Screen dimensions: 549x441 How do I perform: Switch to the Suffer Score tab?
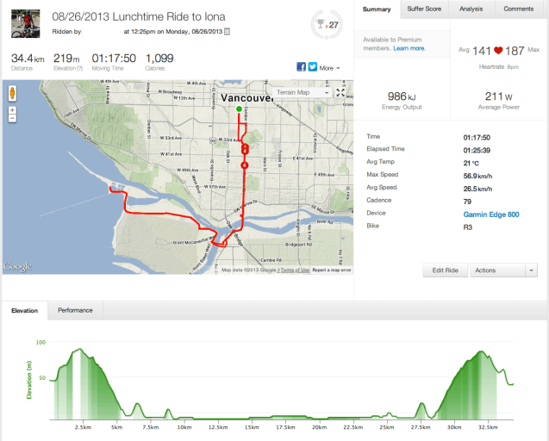[x=423, y=9]
